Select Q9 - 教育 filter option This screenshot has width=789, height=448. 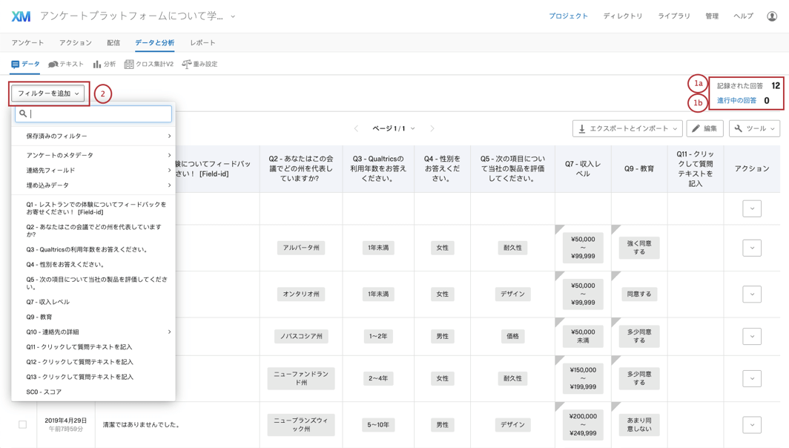coord(93,317)
